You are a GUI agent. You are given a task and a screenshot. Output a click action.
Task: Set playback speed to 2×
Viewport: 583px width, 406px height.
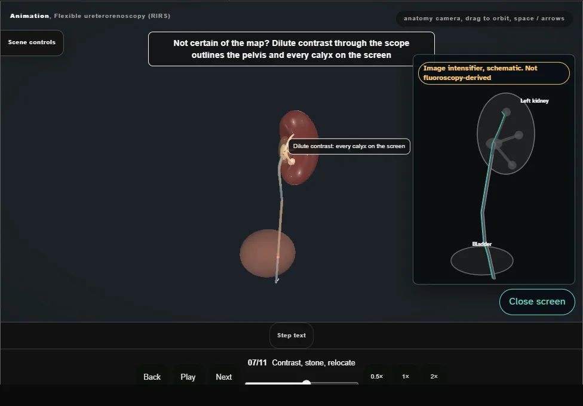click(434, 376)
